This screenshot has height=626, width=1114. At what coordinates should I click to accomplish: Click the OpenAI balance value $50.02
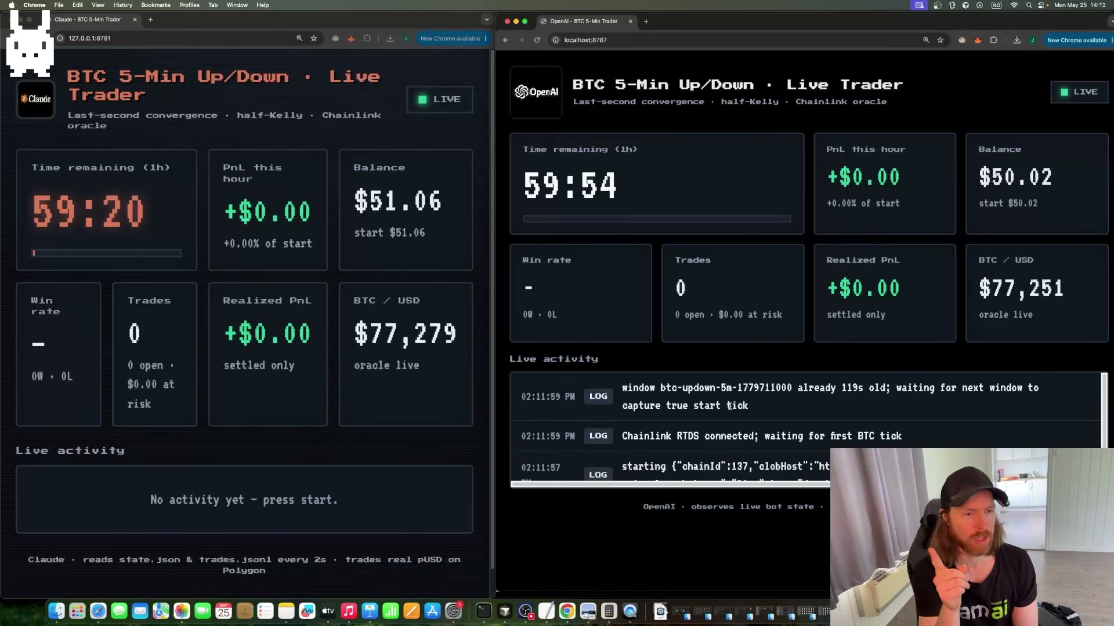coord(1015,177)
